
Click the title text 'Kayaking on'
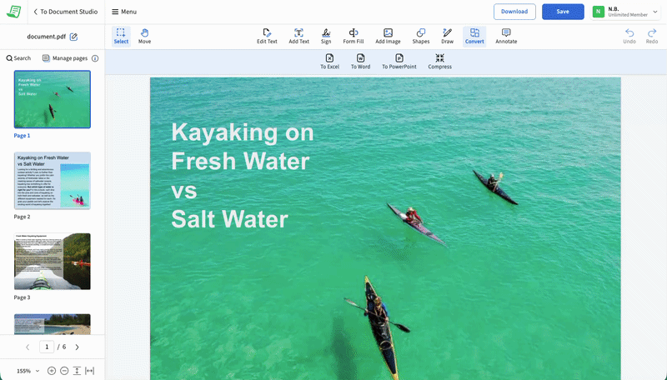pyautogui.click(x=243, y=132)
